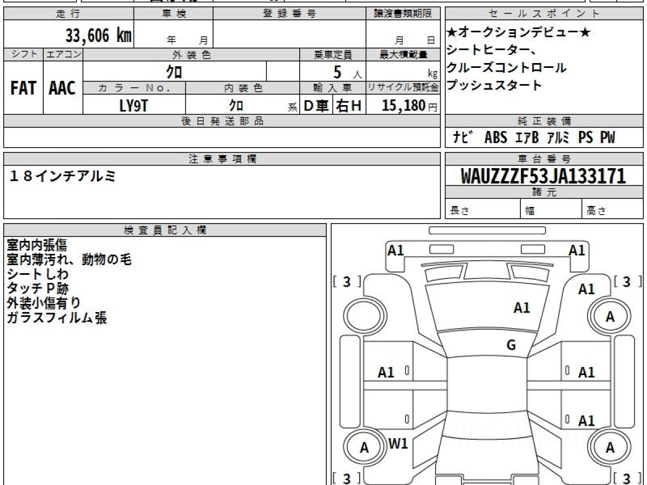Click the 外装色 header

click(191, 54)
